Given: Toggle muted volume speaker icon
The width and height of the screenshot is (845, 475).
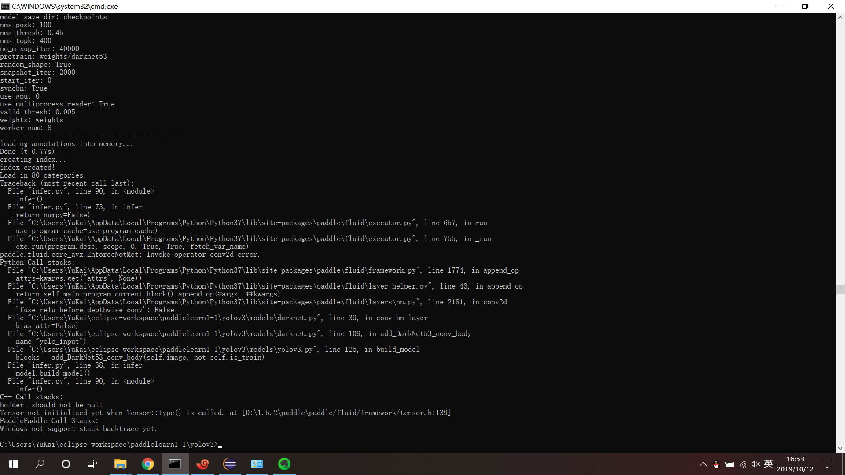Looking at the screenshot, I should pos(756,464).
